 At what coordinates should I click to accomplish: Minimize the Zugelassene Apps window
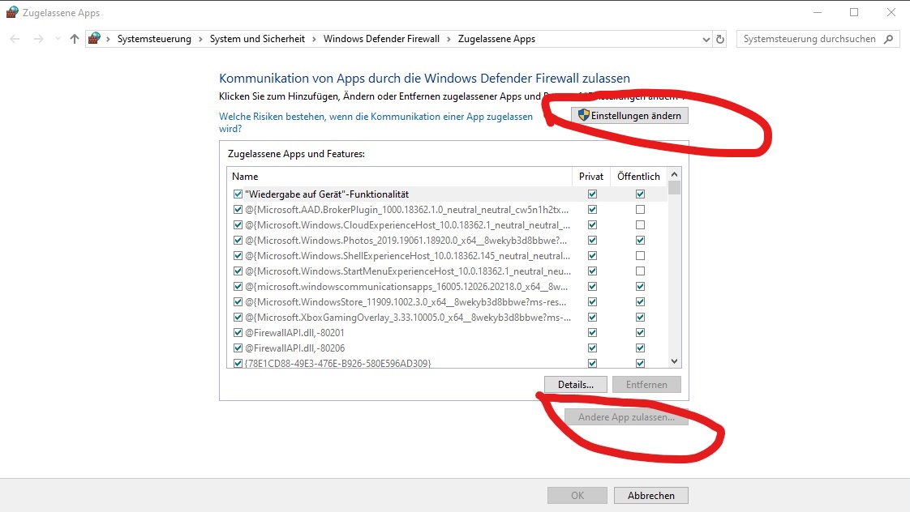pos(818,12)
